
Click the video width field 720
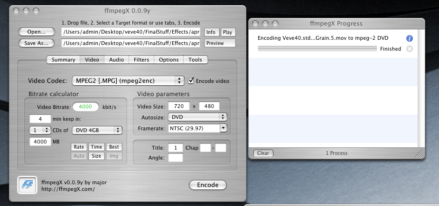179,106
